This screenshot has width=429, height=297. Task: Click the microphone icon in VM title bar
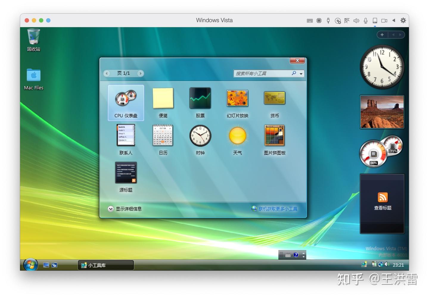[x=366, y=21]
